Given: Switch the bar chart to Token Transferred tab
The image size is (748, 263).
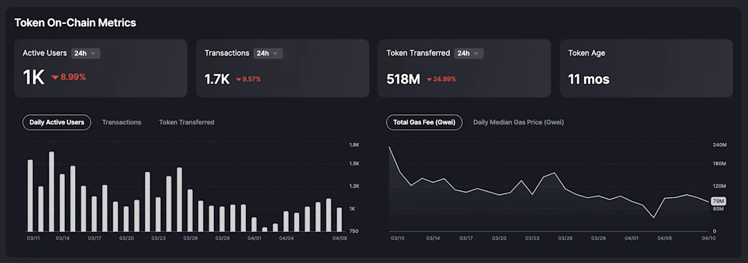Looking at the screenshot, I should tap(186, 122).
